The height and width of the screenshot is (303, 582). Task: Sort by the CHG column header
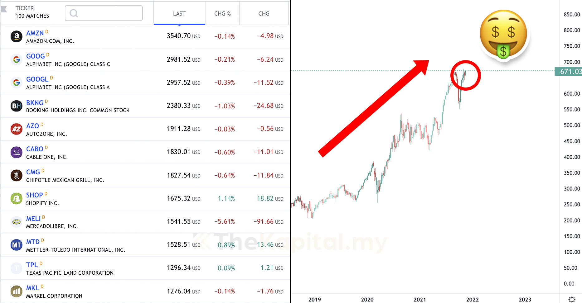pyautogui.click(x=264, y=14)
